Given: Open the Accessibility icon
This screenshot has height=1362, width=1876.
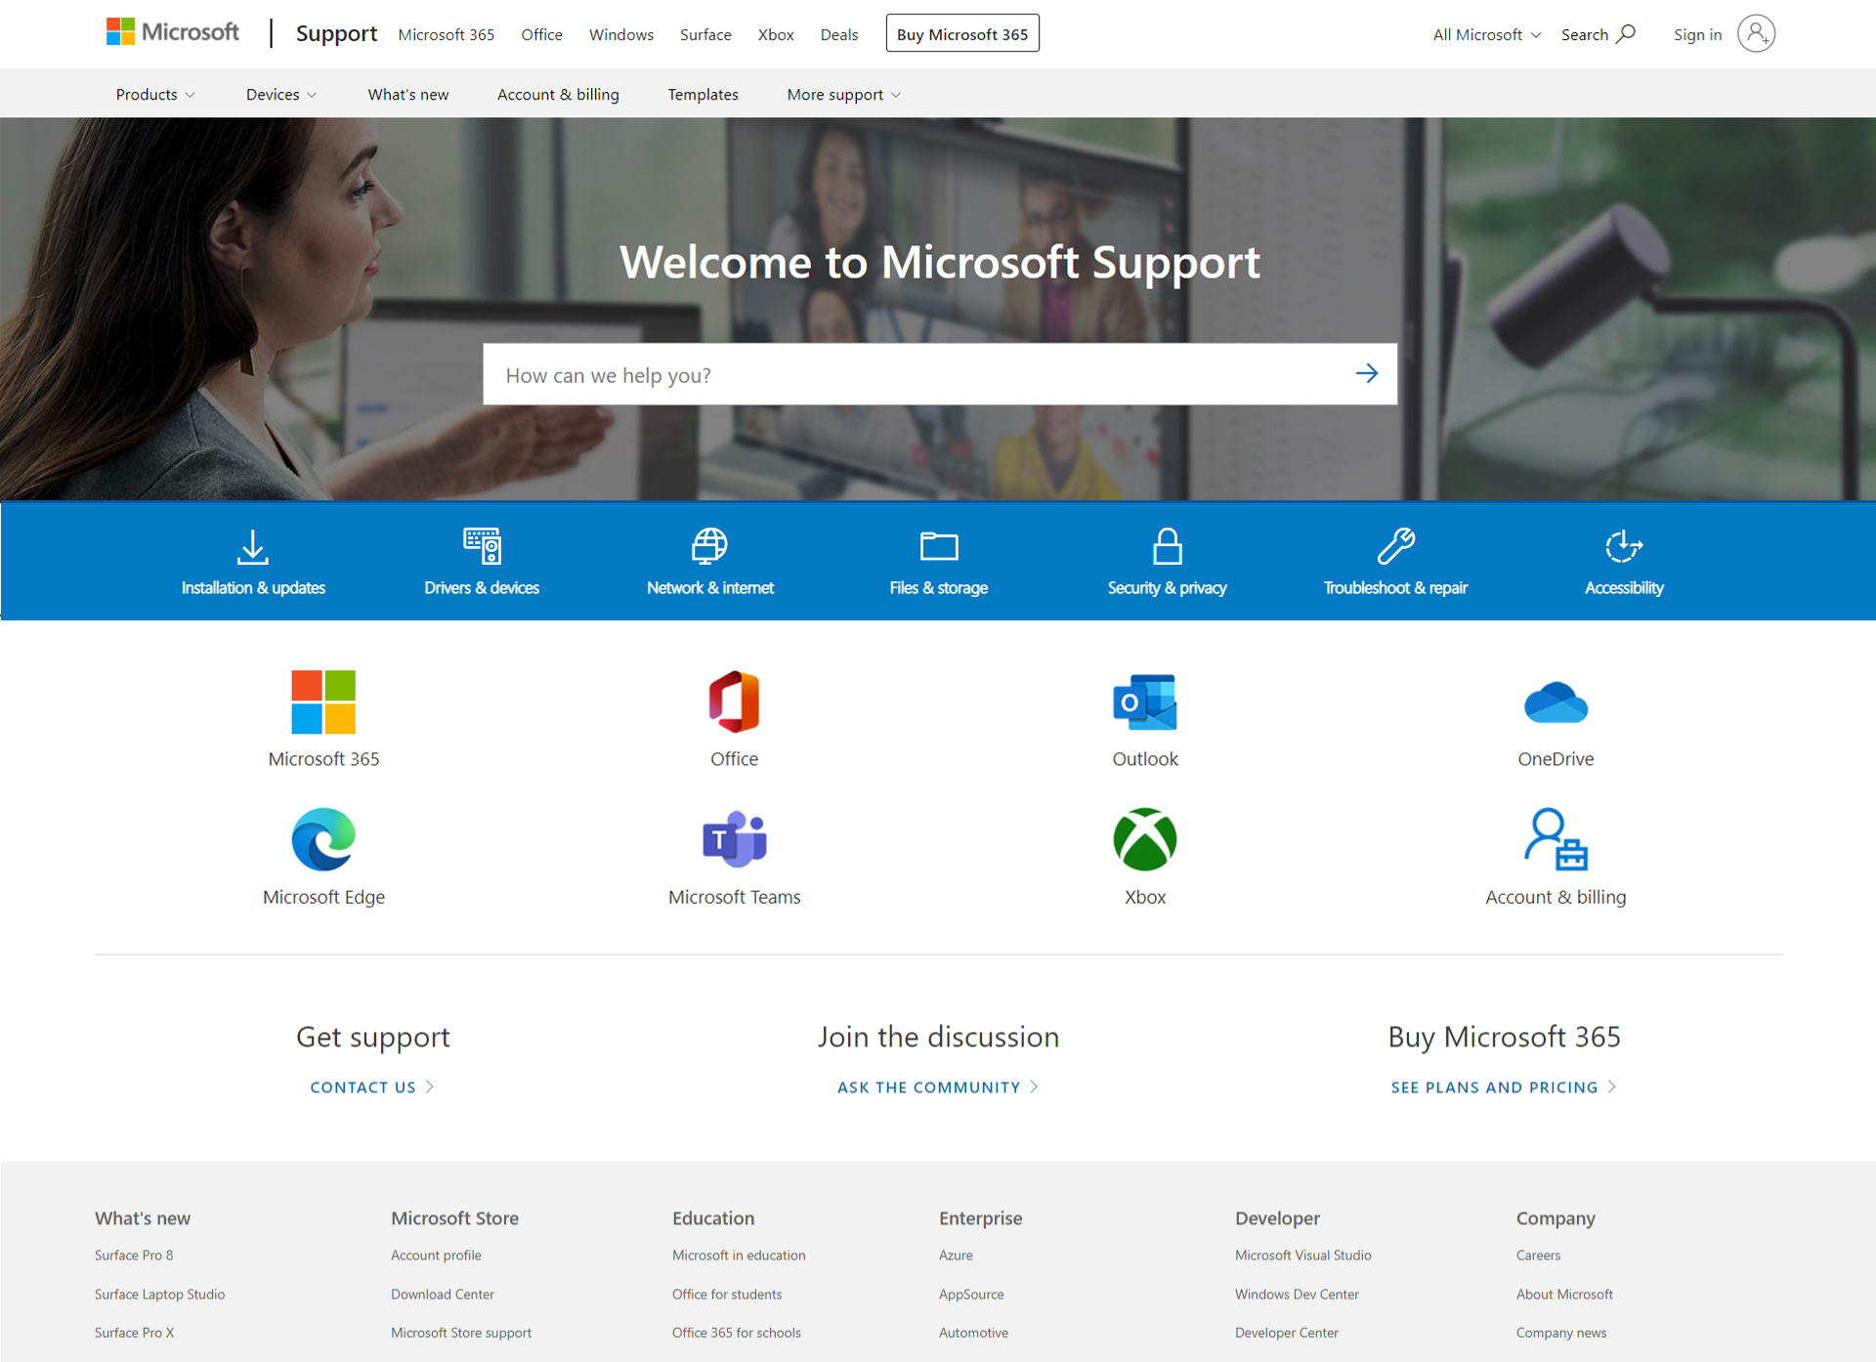Looking at the screenshot, I should point(1623,546).
